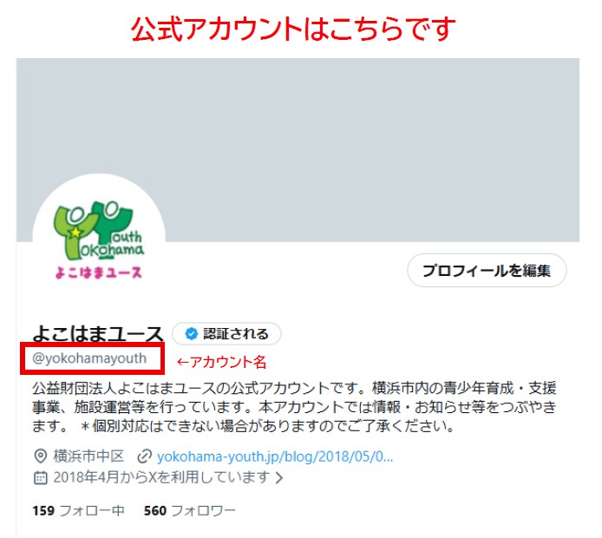Click the 横浜市中区 location text
This screenshot has width=602, height=538.
(88, 456)
